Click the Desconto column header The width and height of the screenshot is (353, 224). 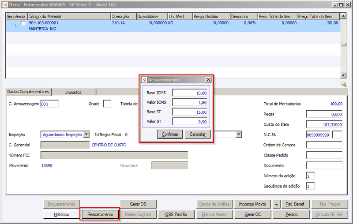[244, 16]
